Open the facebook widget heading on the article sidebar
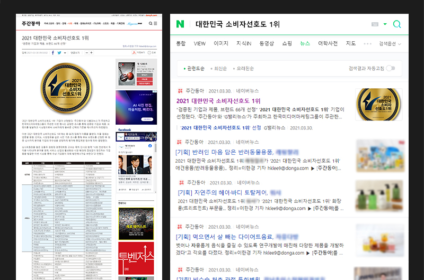 (125, 129)
